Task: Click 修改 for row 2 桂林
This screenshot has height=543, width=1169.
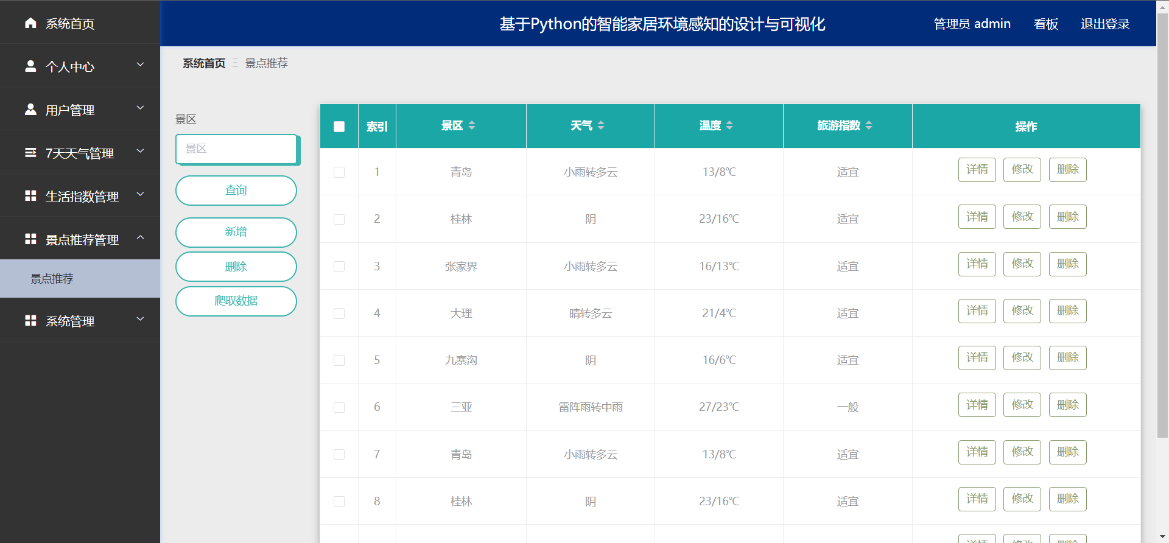Action: click(1022, 217)
